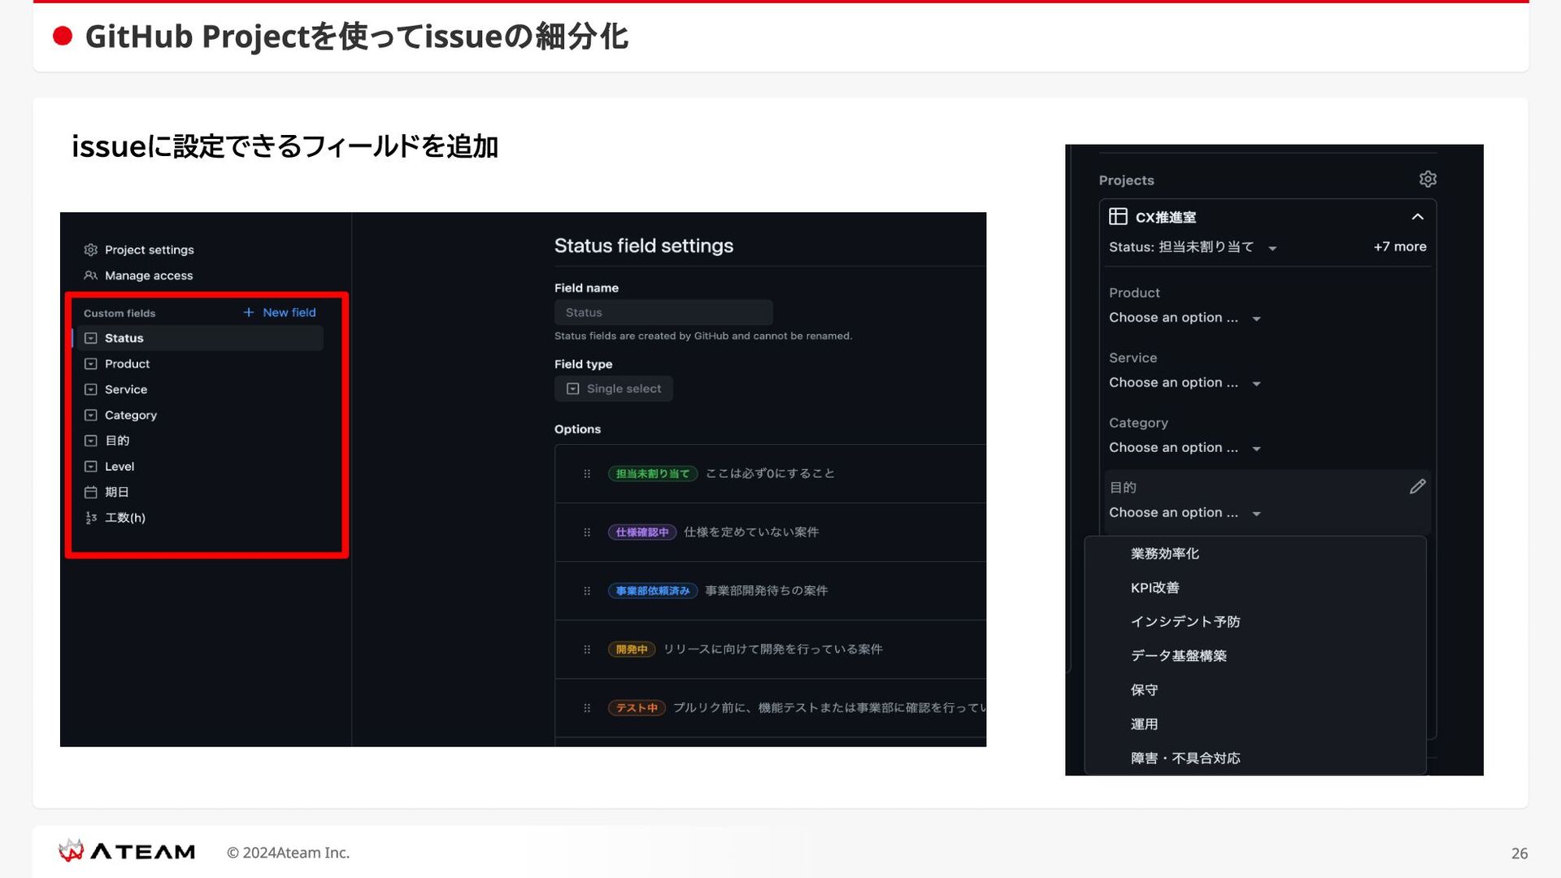This screenshot has width=1561, height=878.
Task: Click the pencil edit icon beside 目的
Action: click(x=1417, y=486)
